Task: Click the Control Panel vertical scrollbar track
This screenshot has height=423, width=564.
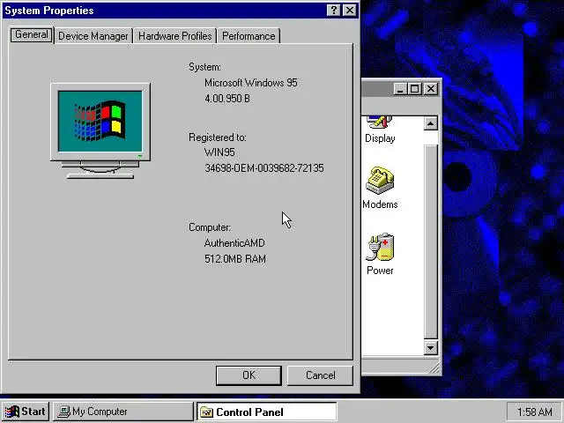Action: pyautogui.click(x=431, y=235)
